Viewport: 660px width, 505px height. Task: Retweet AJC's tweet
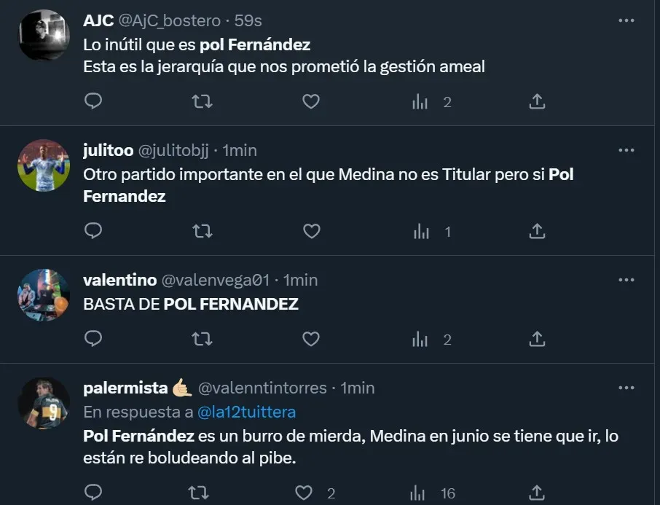click(x=202, y=102)
